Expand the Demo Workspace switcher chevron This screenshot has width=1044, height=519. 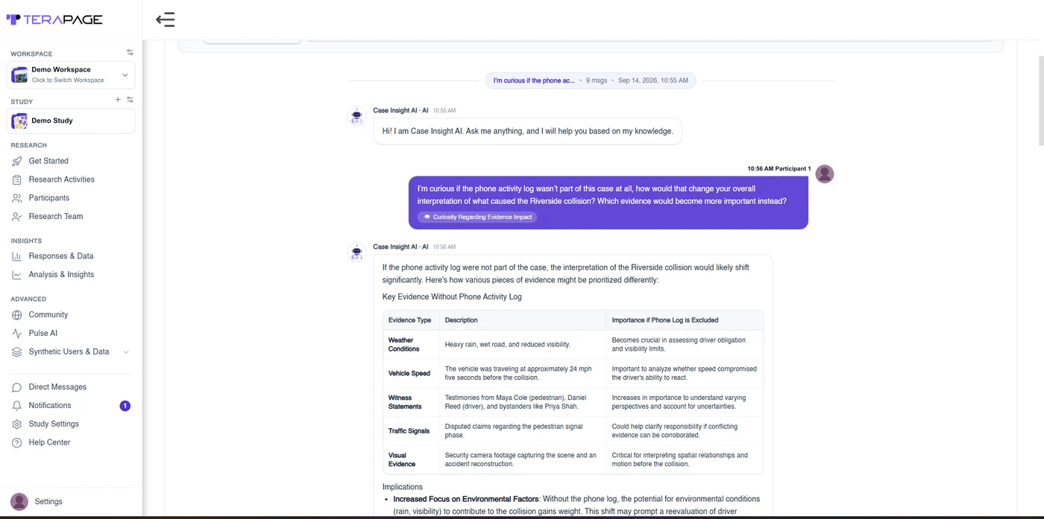125,74
